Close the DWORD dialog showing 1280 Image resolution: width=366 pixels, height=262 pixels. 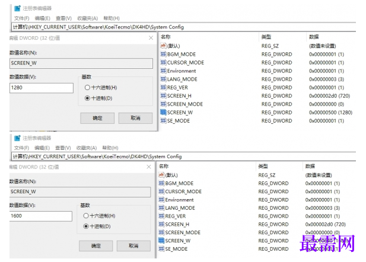point(151,38)
